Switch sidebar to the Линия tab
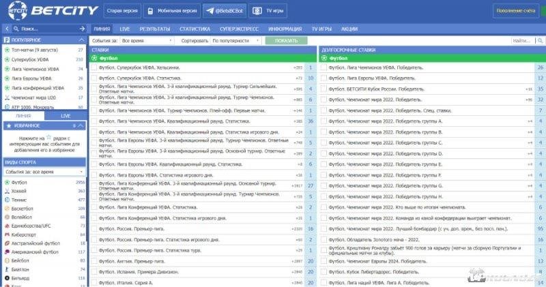This screenshot has width=546, height=287. (23, 116)
